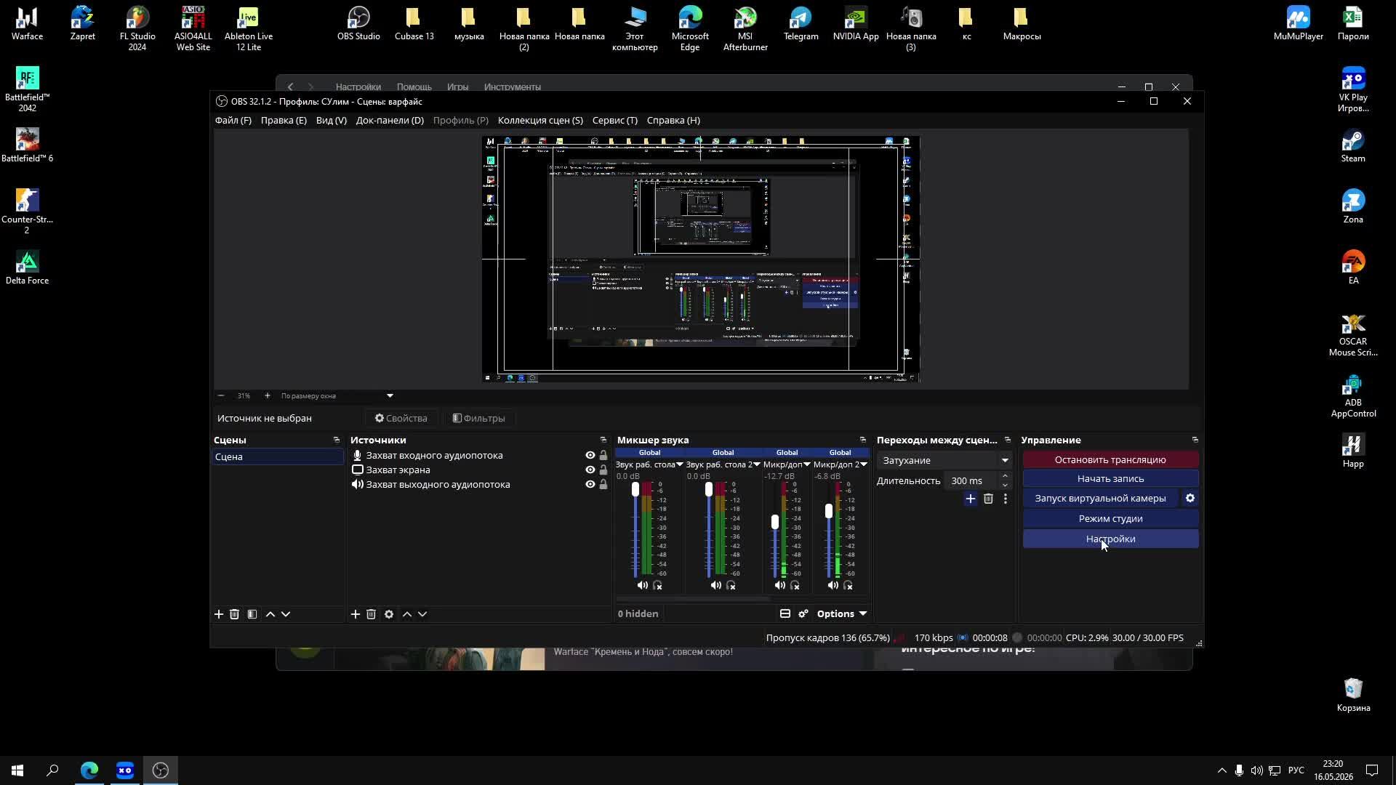The width and height of the screenshot is (1396, 785).
Task: Move the scene up in the Scenes list
Action: pos(270,614)
